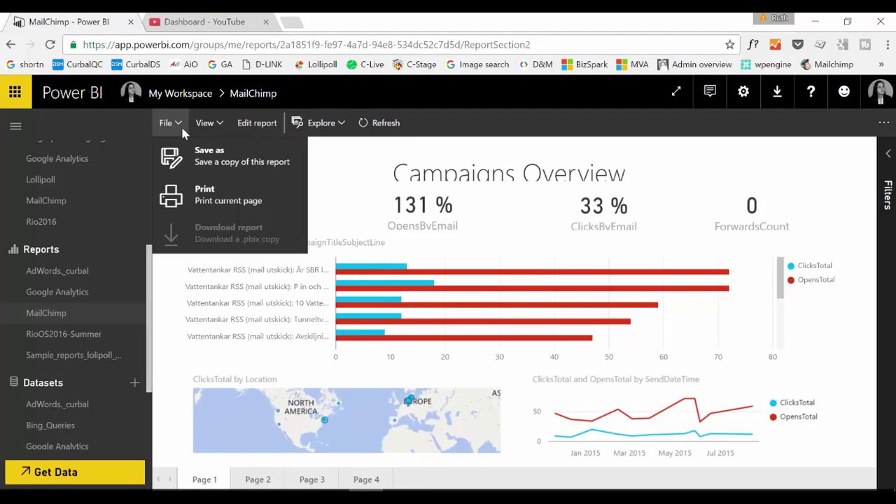Click the Download report arrow icon
Screen dimensions: 896x504
[171, 234]
